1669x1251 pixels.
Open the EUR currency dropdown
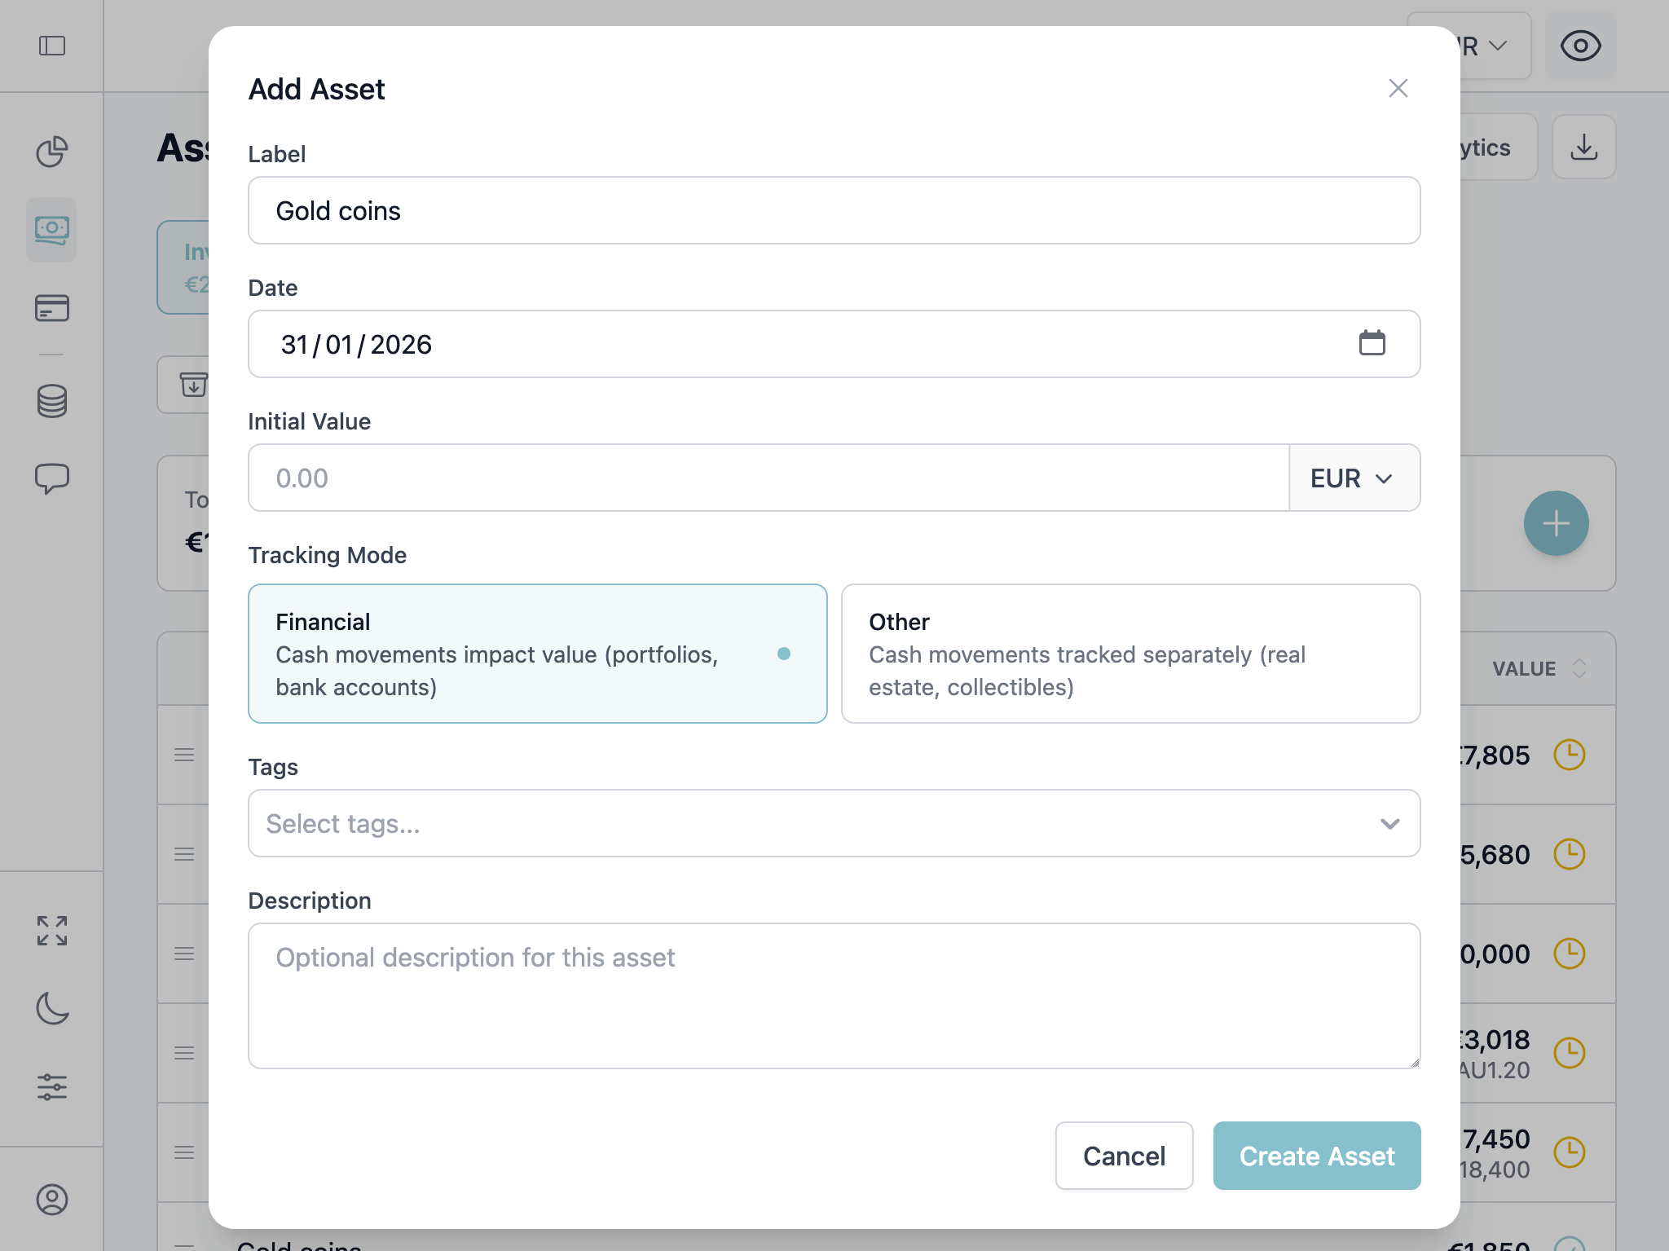pos(1353,478)
